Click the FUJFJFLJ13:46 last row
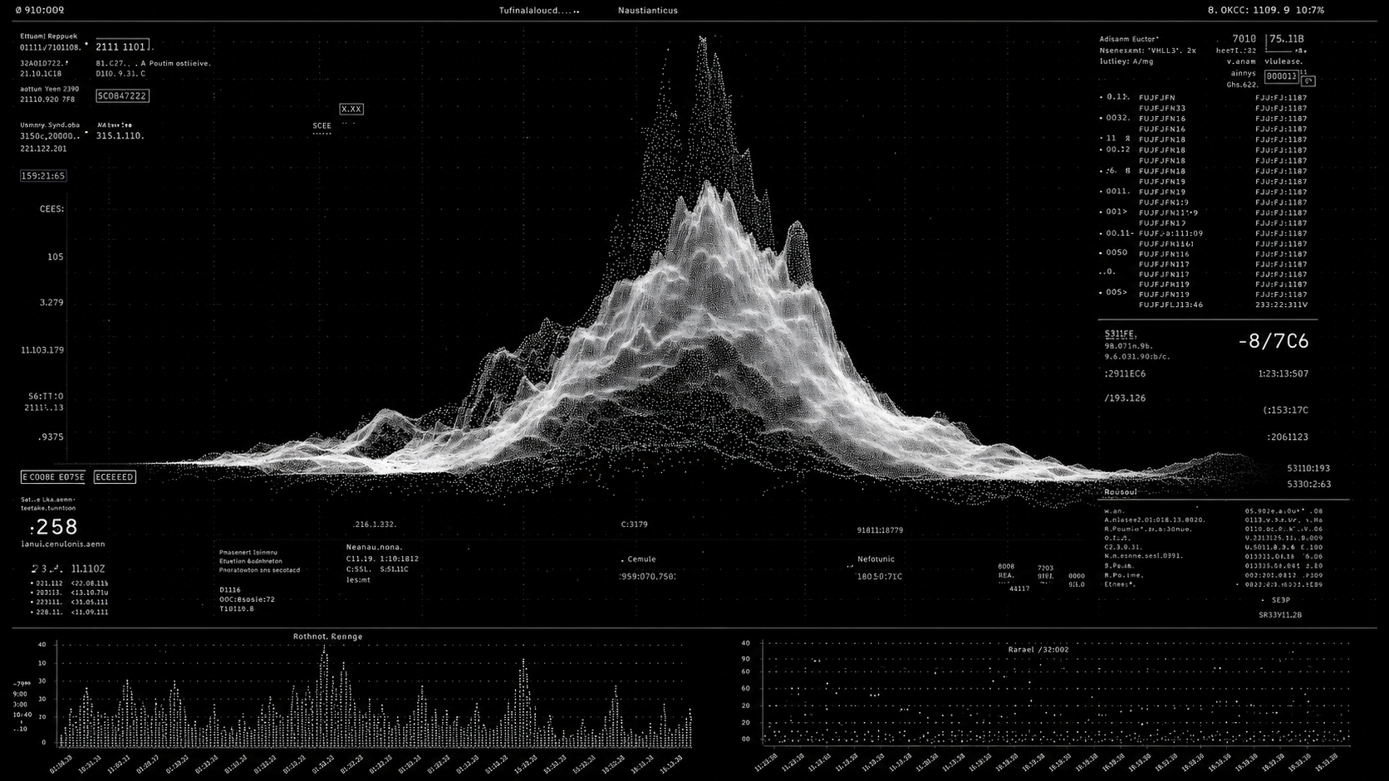This screenshot has width=1389, height=781. [x=1171, y=305]
